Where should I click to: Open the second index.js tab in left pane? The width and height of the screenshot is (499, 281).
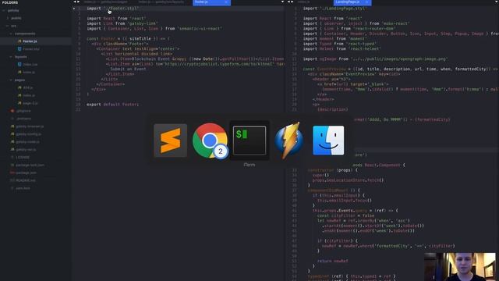(x=161, y=2)
